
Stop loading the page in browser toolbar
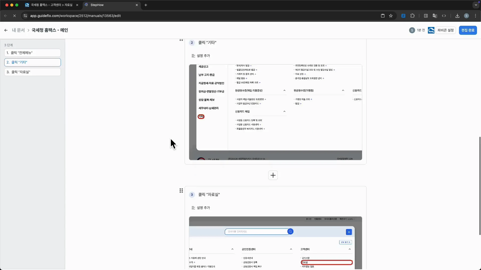[15, 16]
